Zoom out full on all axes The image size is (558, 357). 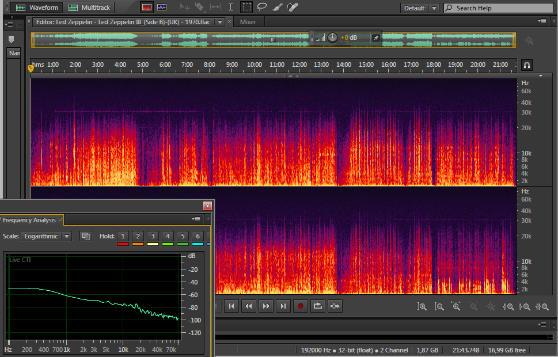pos(491,306)
